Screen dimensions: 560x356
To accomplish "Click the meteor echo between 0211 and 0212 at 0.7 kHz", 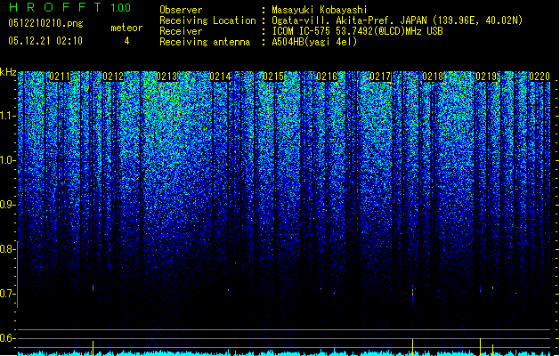I will coord(93,288).
